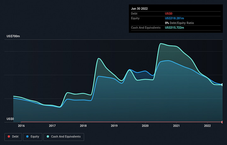Screen dimensions: 227x145
Task: Click the 2022 axis label
Action: click(x=207, y=126)
